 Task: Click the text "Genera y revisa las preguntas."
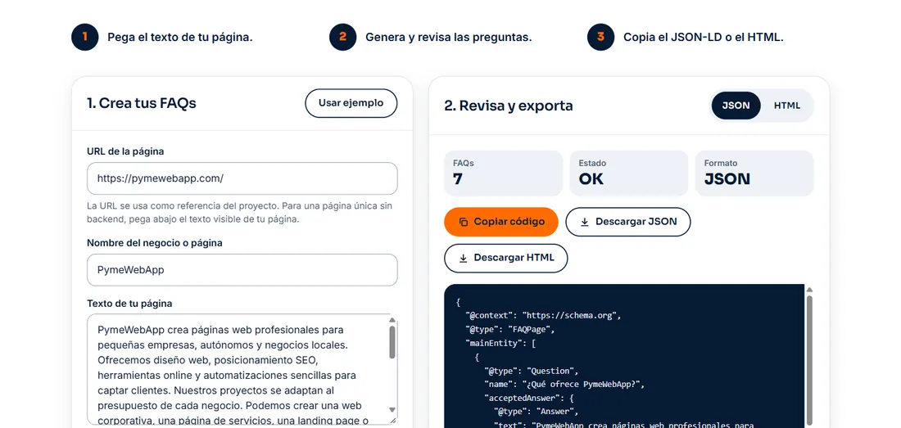(449, 38)
